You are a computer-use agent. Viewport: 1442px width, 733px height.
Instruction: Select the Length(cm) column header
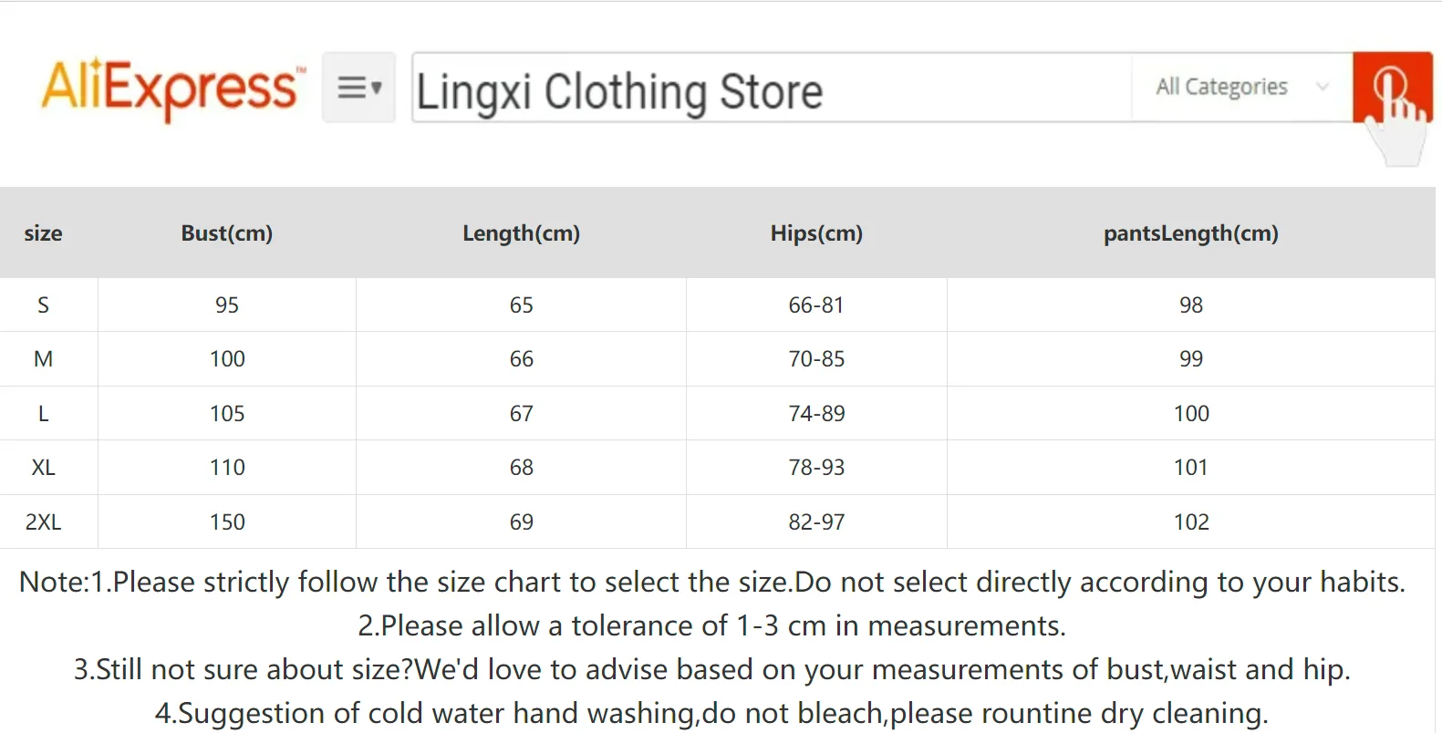[x=521, y=233]
